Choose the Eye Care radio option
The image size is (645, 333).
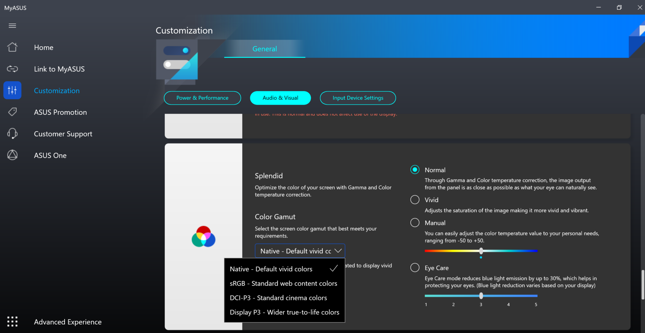point(415,268)
